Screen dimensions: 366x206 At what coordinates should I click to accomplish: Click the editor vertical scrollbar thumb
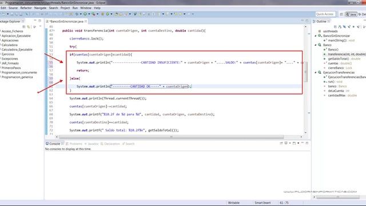click(x=305, y=72)
